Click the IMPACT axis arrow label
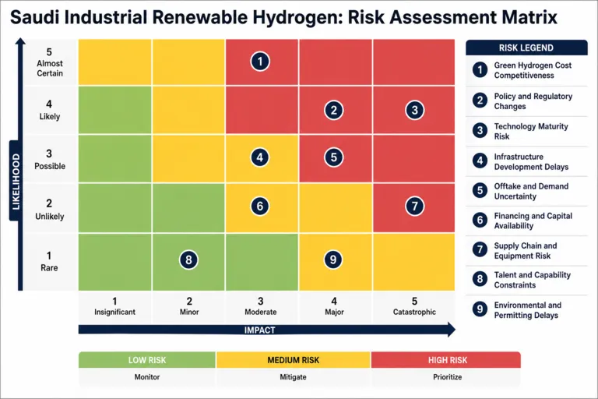 [x=260, y=330]
